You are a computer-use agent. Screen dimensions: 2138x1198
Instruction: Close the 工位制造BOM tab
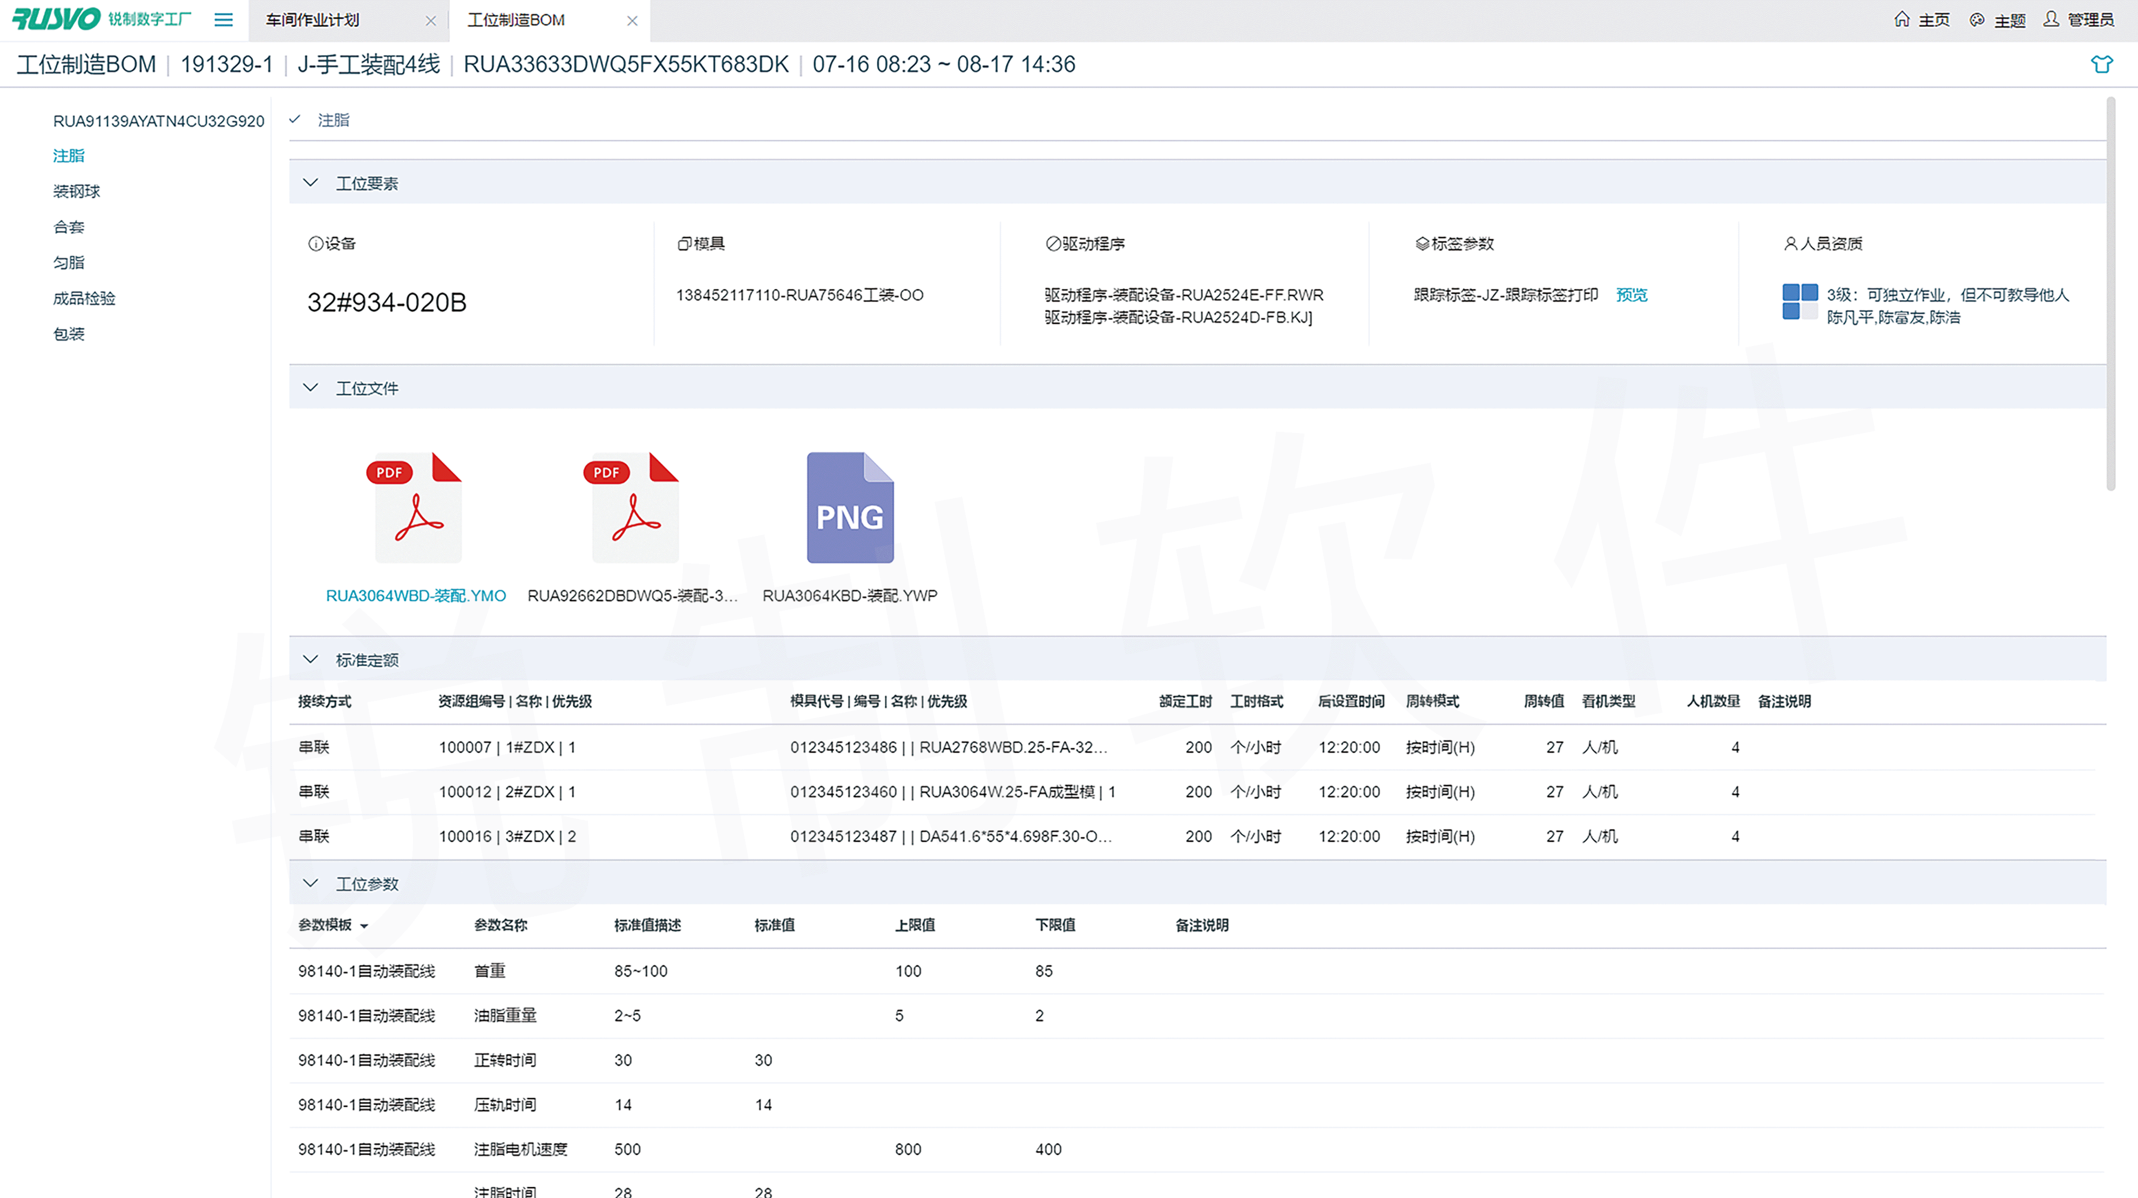(632, 21)
